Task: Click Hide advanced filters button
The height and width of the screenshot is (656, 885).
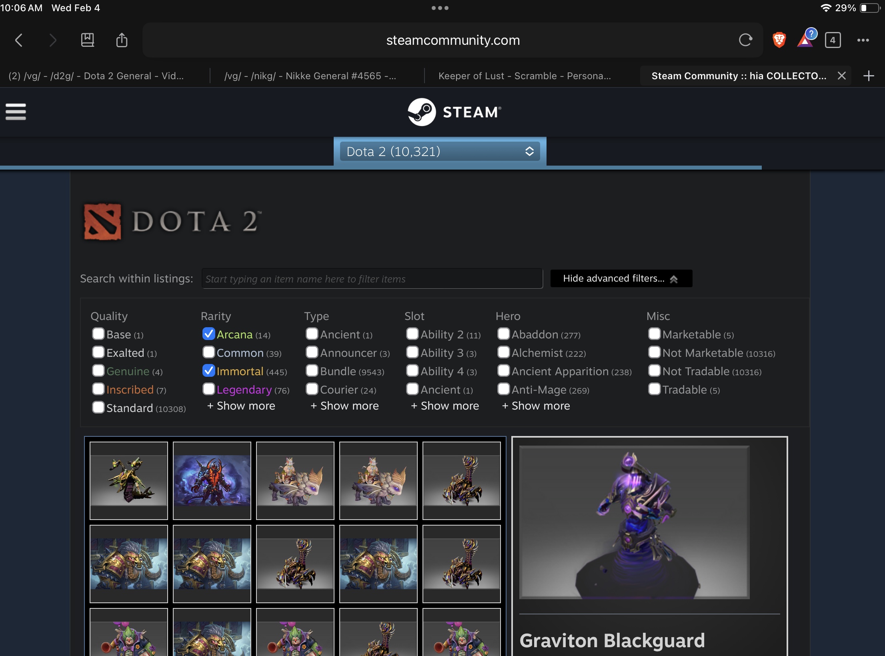Action: (621, 278)
